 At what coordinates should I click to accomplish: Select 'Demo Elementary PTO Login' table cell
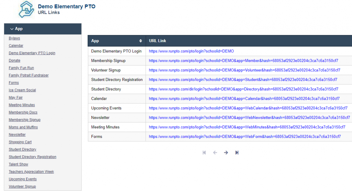(x=116, y=51)
